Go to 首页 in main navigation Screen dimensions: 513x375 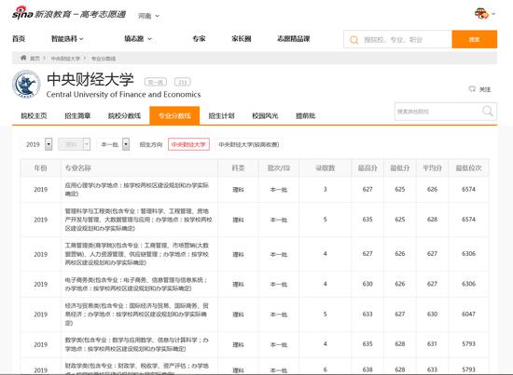[19, 39]
